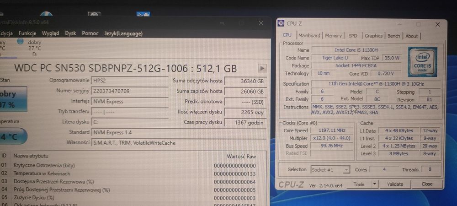Click the Wartość Raw column header
Screen dimensions: 457x206
241,157
